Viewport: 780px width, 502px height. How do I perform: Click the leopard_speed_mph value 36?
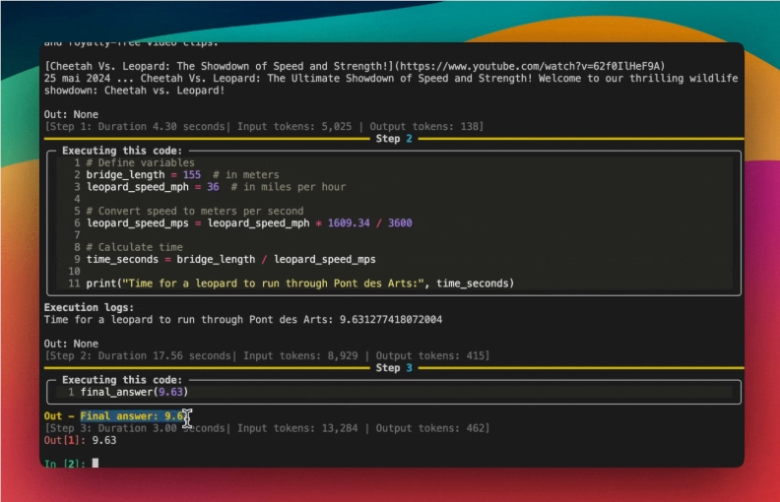(x=213, y=187)
